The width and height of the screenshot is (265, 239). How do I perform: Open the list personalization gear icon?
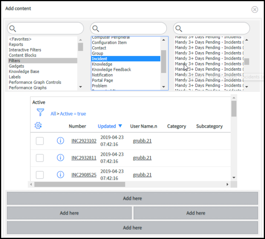click(38, 126)
